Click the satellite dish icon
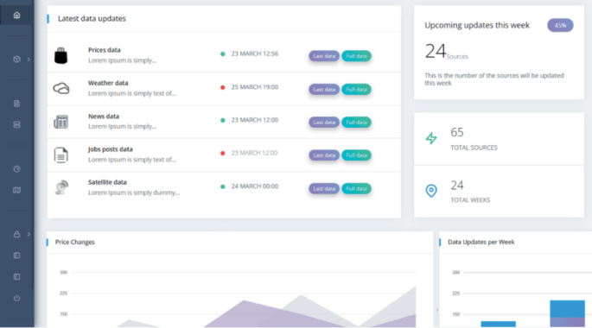 pos(61,187)
